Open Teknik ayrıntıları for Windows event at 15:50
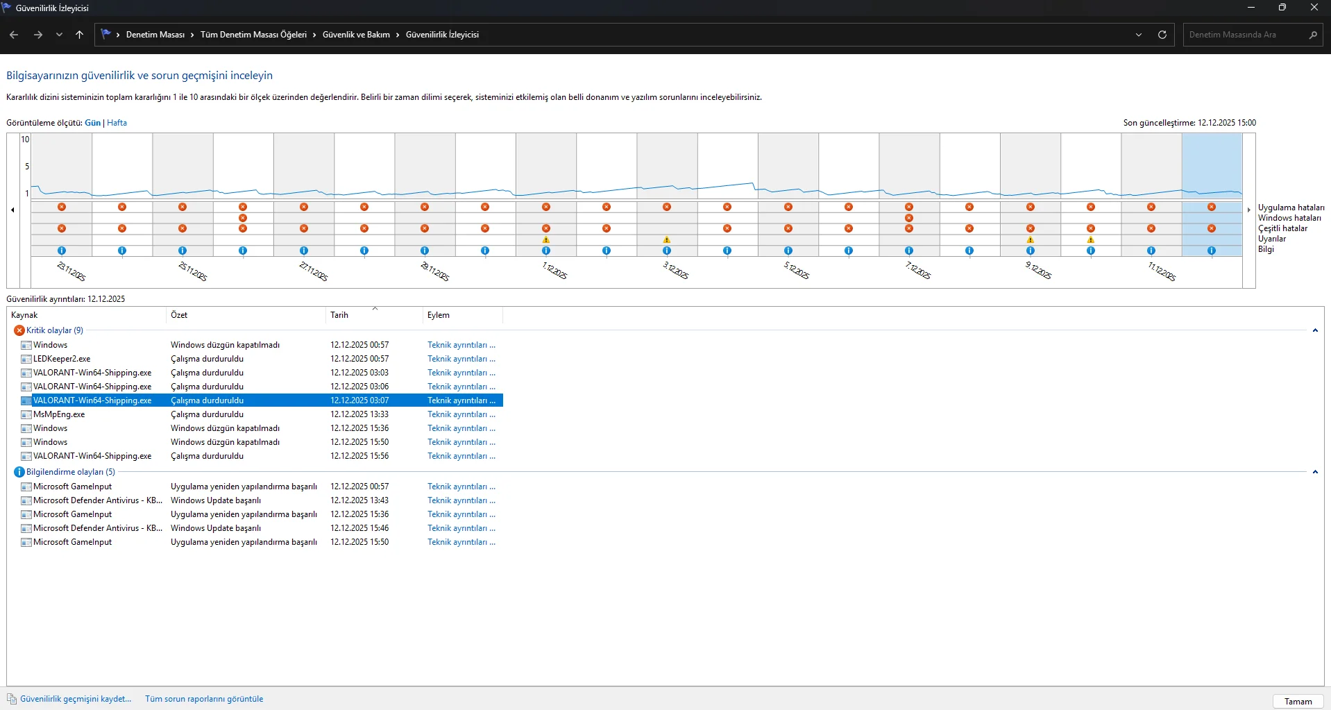The image size is (1331, 710). point(461,442)
